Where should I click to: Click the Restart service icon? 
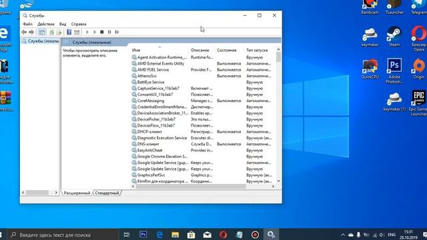pos(117,32)
